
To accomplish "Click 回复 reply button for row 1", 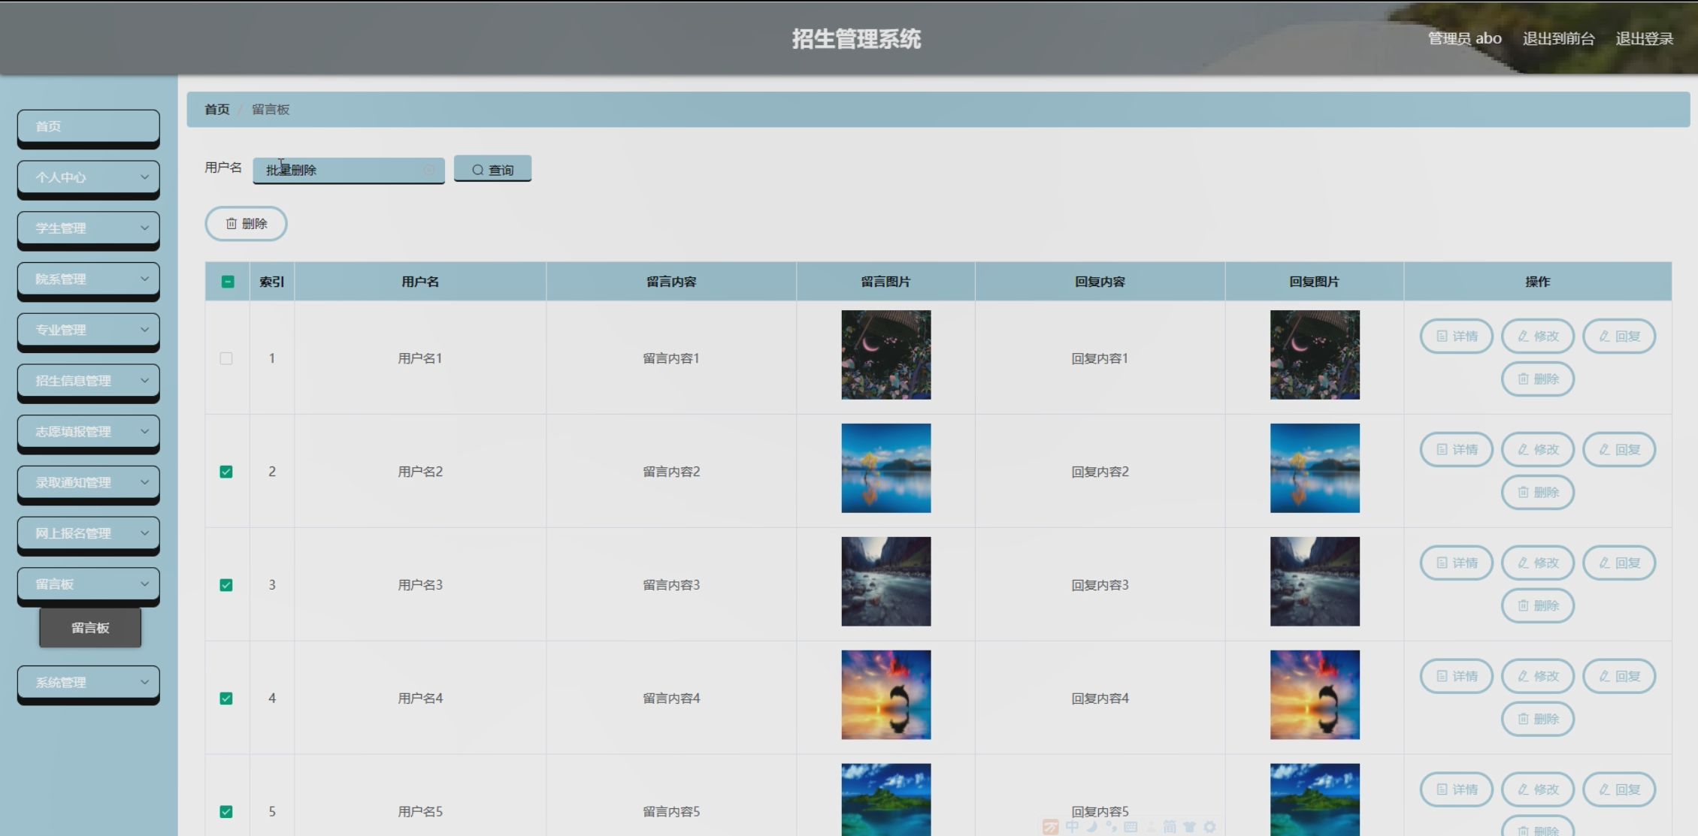I will (x=1618, y=337).
